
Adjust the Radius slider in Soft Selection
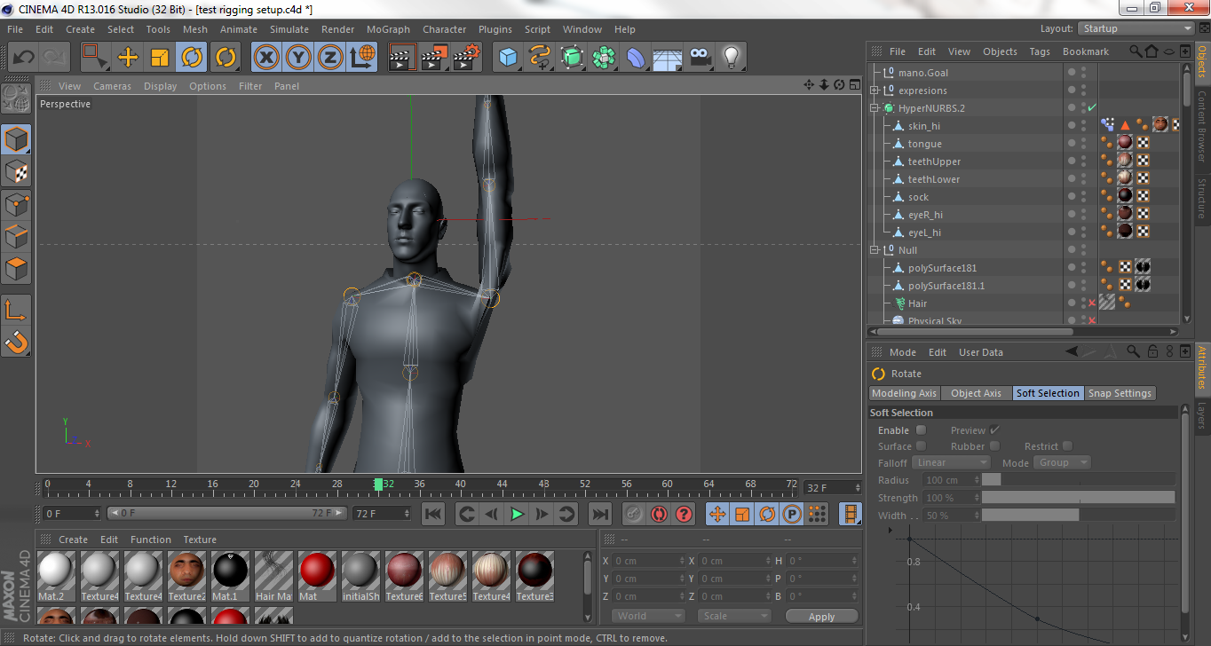click(x=1078, y=480)
